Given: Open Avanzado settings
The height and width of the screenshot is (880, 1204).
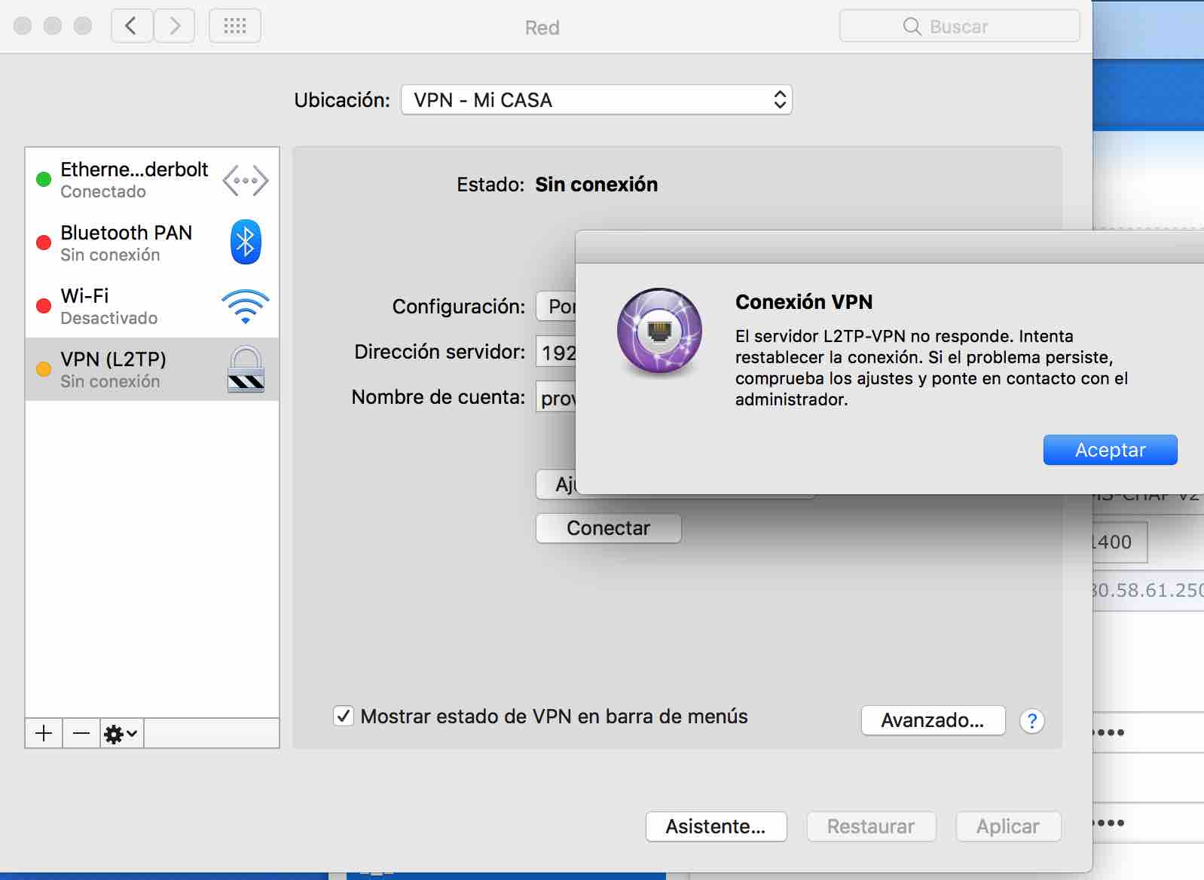Looking at the screenshot, I should click(933, 720).
